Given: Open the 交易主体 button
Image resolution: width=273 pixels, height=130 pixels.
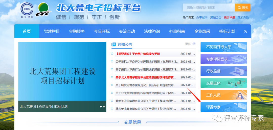Looking at the screenshot, I should point(223,83).
